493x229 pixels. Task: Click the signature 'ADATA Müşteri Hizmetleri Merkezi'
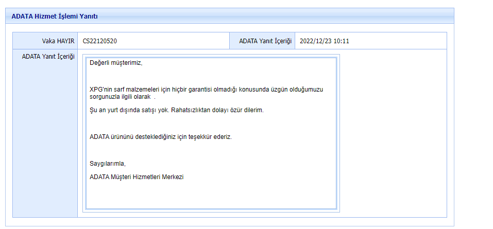(x=137, y=177)
